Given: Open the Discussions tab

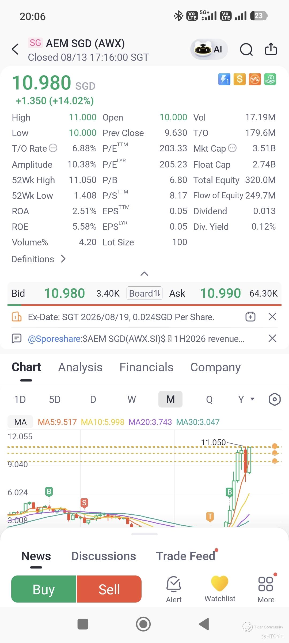Looking at the screenshot, I should click(x=104, y=556).
